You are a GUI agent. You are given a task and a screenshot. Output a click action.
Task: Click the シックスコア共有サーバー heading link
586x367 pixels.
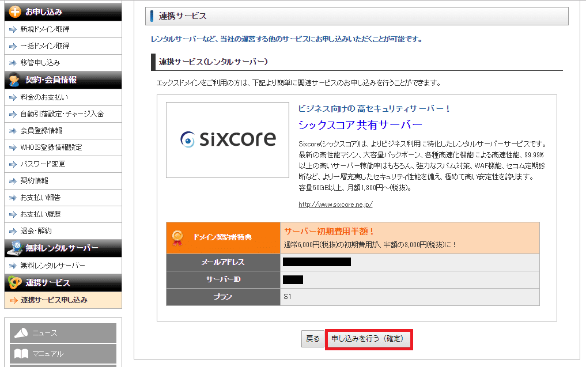[x=360, y=125]
